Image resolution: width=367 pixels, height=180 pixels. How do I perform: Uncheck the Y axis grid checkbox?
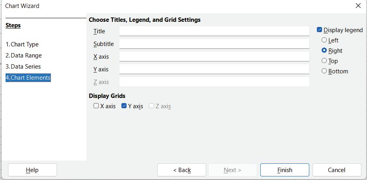point(124,106)
